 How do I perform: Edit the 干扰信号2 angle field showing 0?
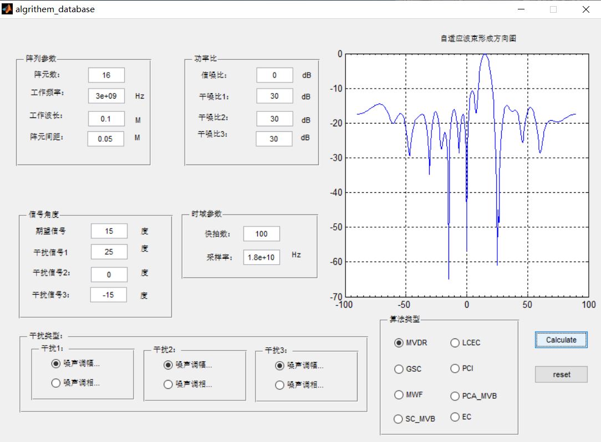pos(109,275)
